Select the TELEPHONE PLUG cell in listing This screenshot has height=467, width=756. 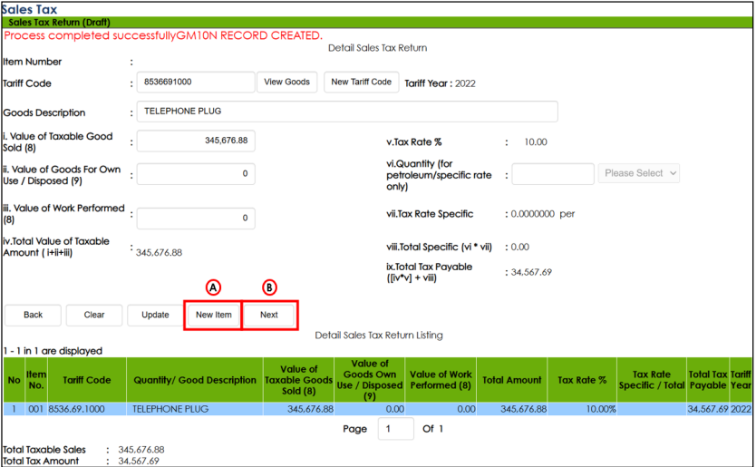(x=195, y=409)
